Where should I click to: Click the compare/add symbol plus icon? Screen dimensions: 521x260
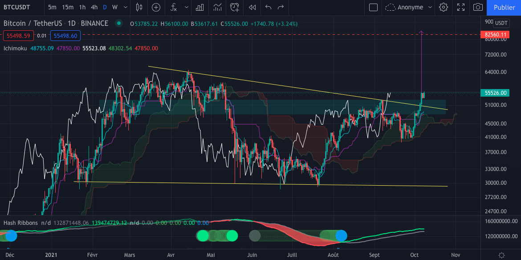pos(156,8)
